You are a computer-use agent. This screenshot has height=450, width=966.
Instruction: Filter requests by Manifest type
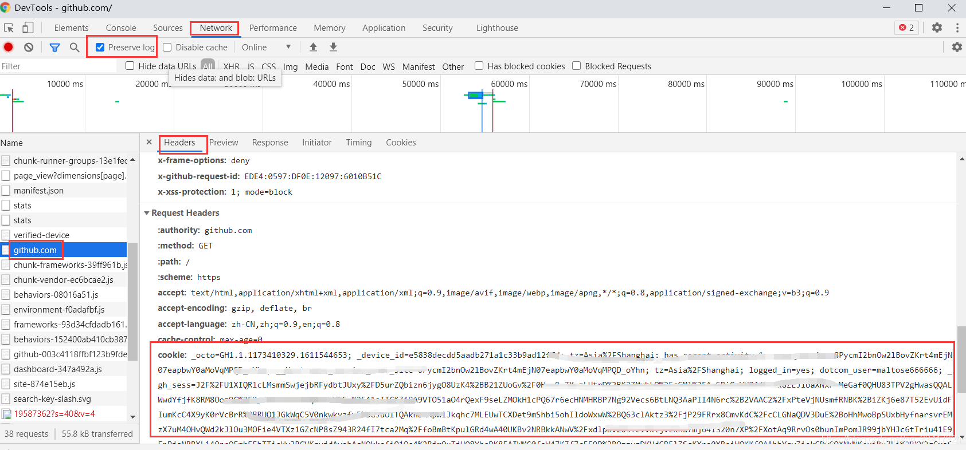(419, 66)
